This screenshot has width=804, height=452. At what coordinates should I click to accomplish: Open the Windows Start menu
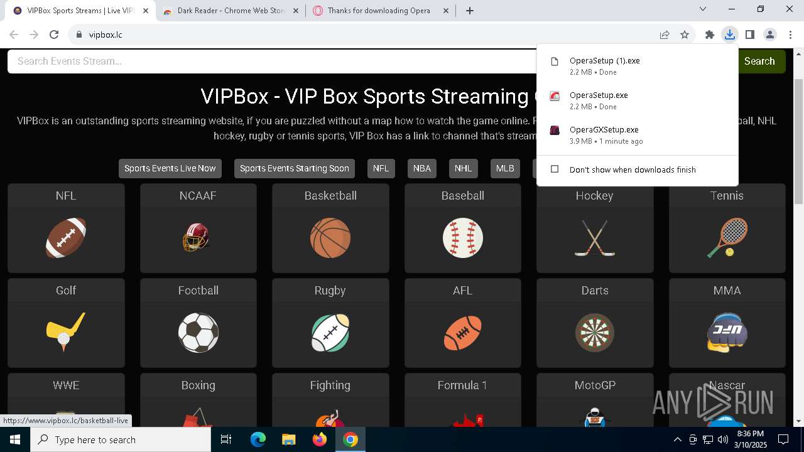click(15, 439)
